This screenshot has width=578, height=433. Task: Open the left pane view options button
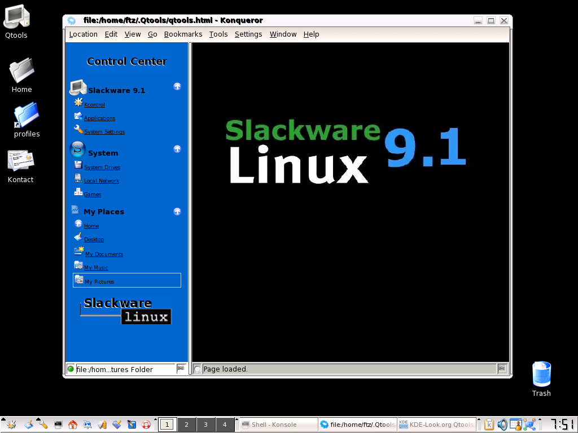pos(181,369)
